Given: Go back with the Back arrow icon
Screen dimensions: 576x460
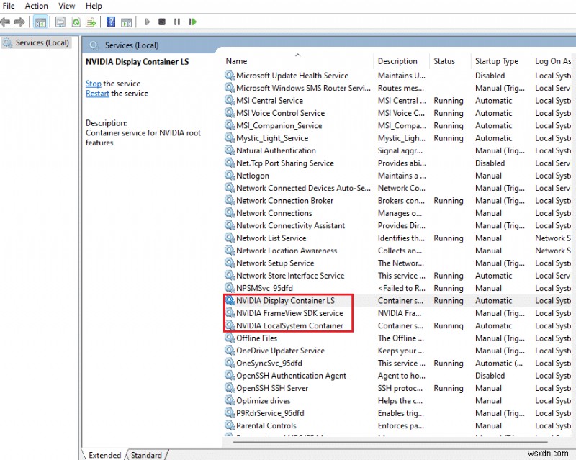Looking at the screenshot, I should point(5,22).
